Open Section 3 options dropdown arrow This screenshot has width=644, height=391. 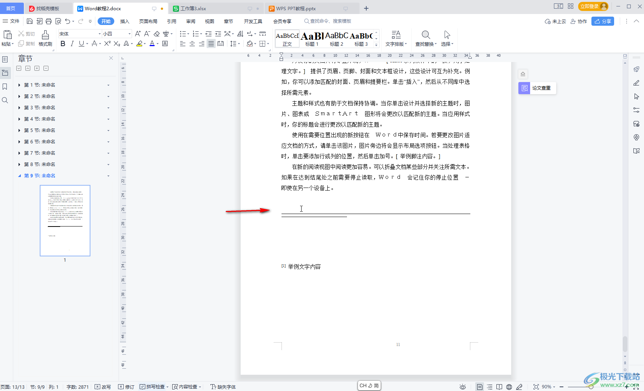click(108, 108)
